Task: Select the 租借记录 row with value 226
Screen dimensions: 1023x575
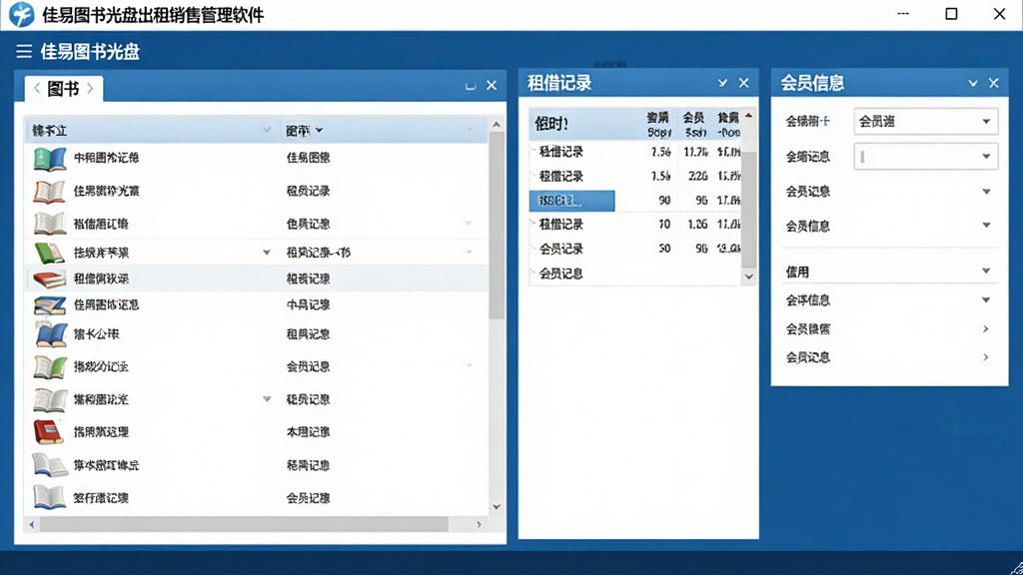Action: pyautogui.click(x=634, y=176)
